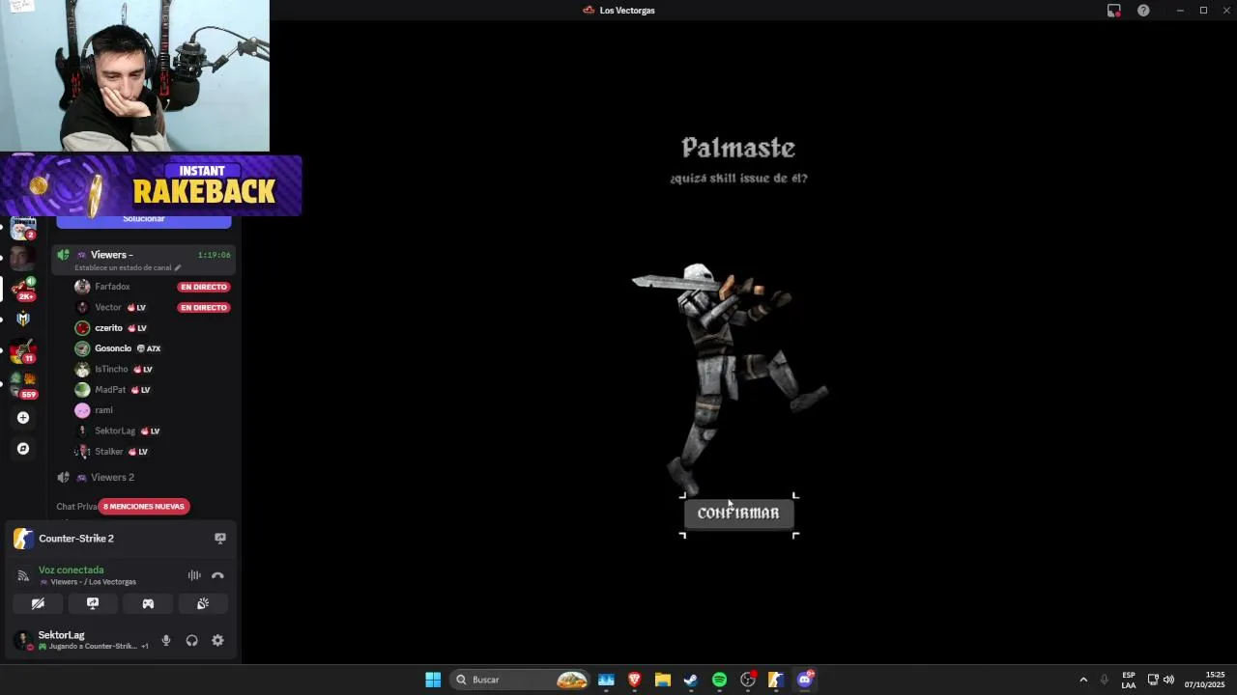Open Discord user settings gear
Screen dimensions: 1237x695
pyautogui.click(x=217, y=640)
